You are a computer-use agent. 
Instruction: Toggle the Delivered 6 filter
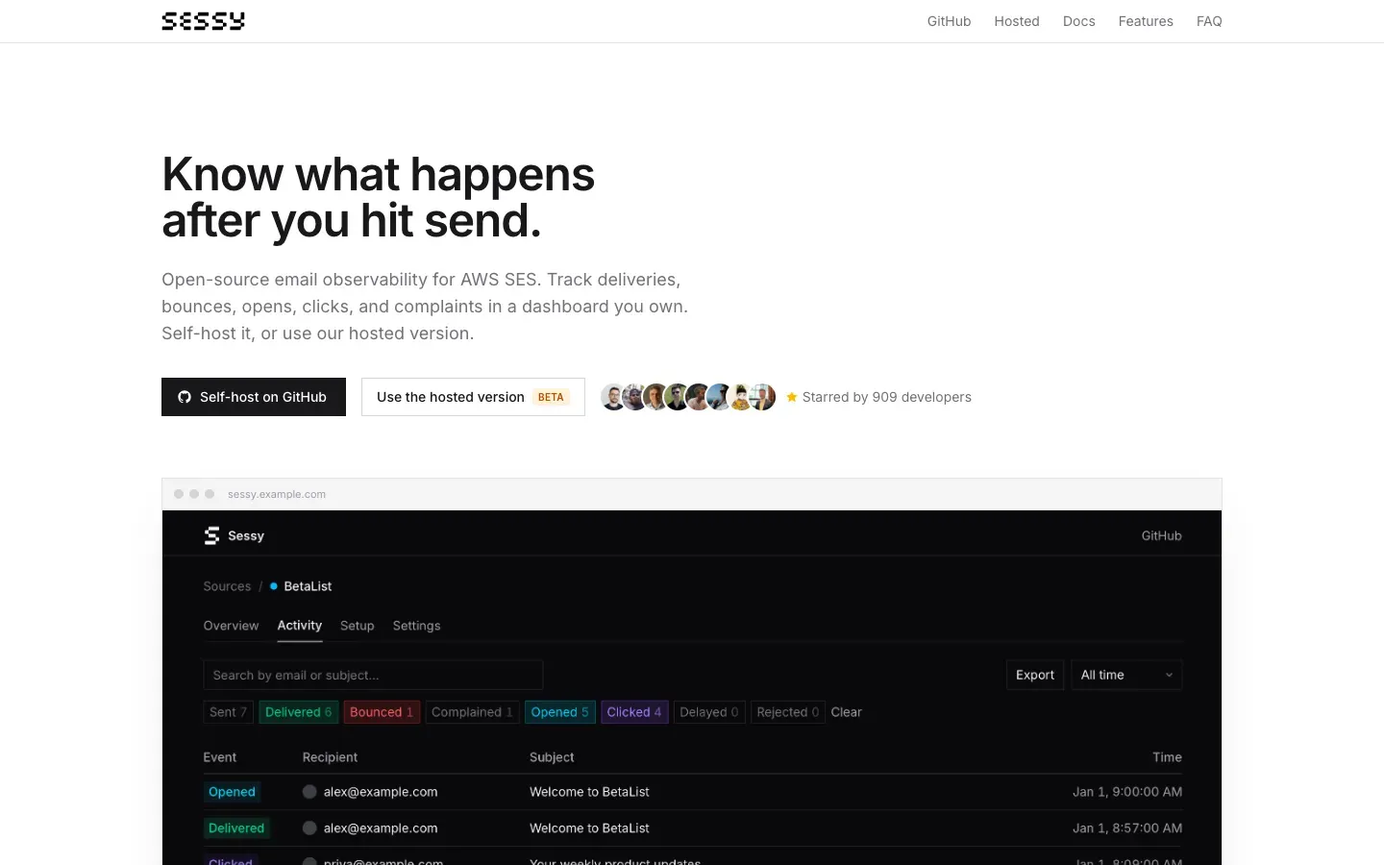[x=299, y=712]
